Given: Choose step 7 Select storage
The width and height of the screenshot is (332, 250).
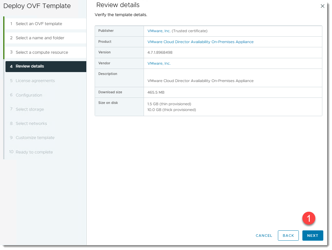Looking at the screenshot, I should click(x=30, y=109).
